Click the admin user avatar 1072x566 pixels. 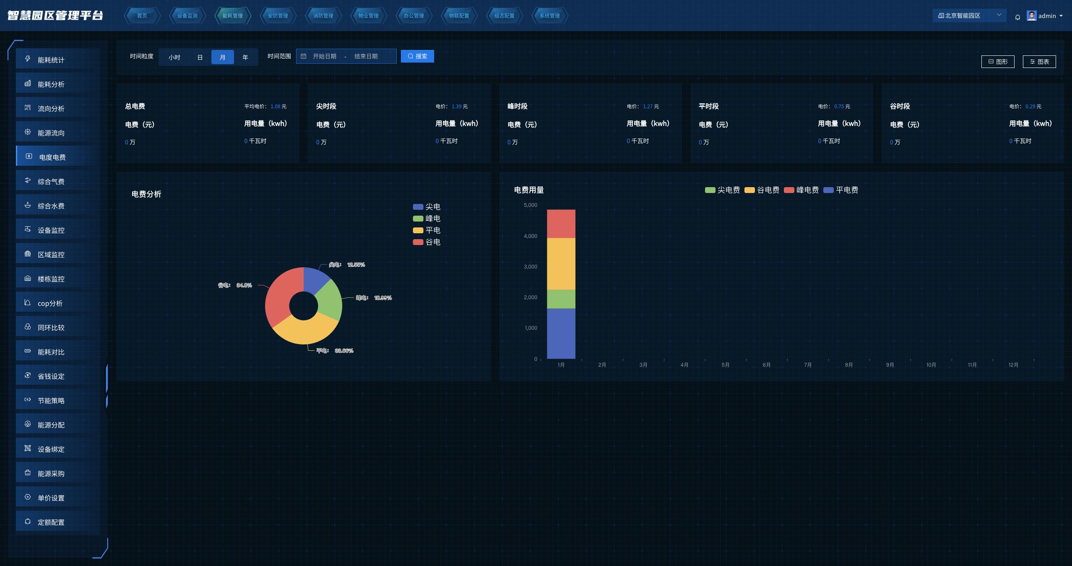click(x=1031, y=16)
